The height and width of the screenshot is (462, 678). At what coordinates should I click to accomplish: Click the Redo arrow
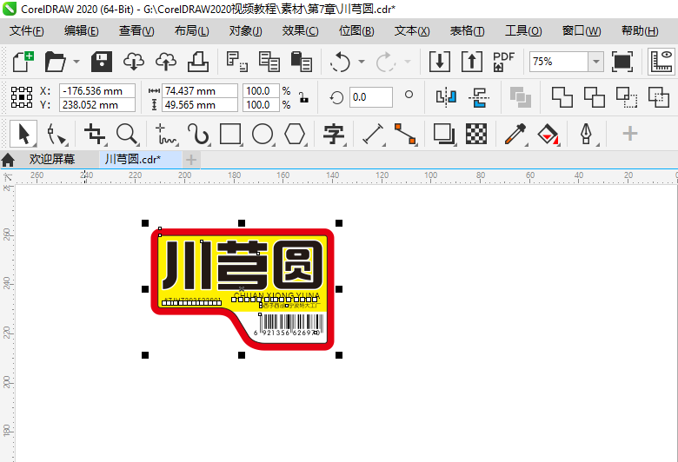point(386,62)
